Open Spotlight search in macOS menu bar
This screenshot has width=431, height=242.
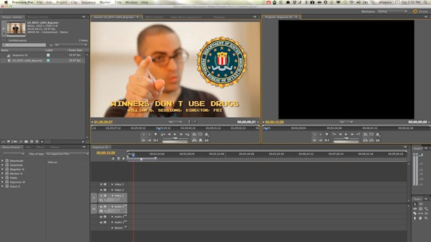[x=425, y=2]
